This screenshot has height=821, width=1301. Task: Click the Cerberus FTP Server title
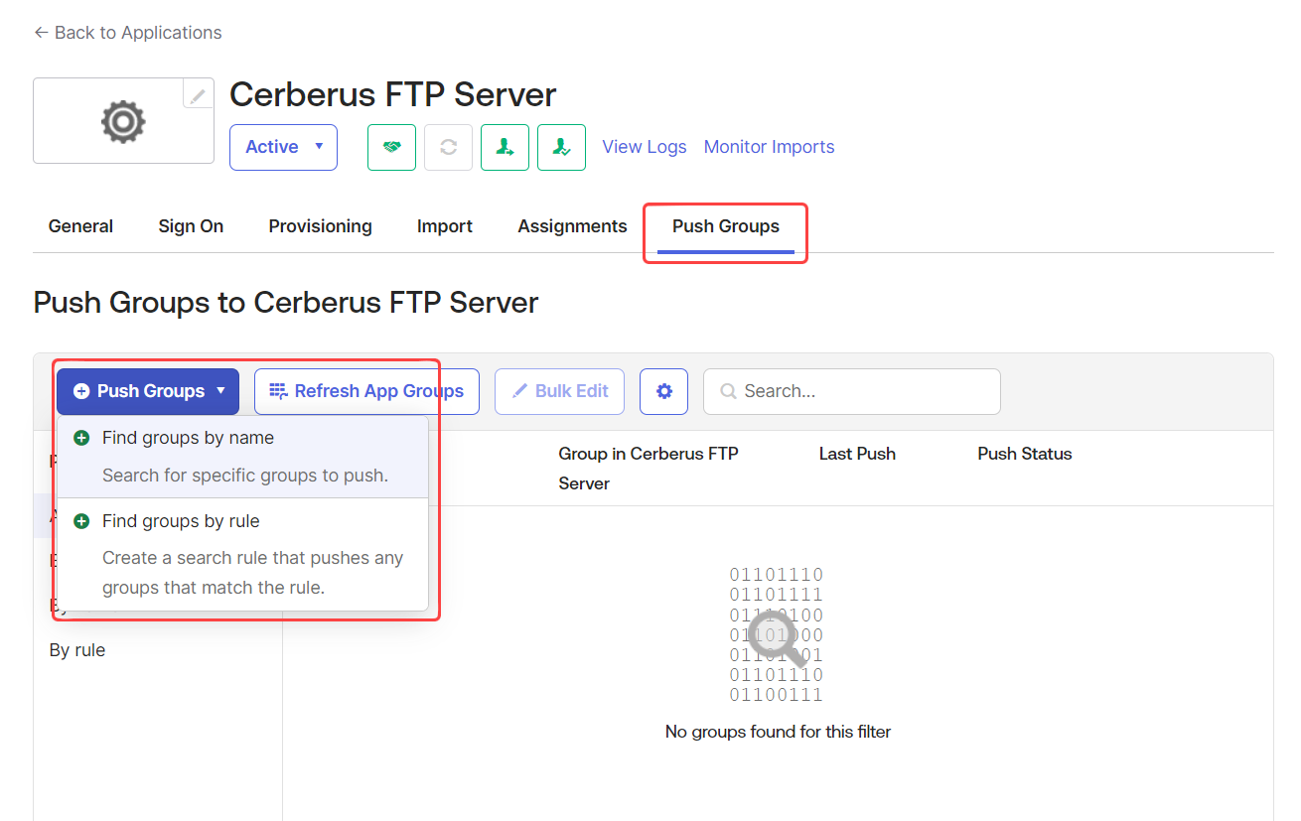click(393, 94)
